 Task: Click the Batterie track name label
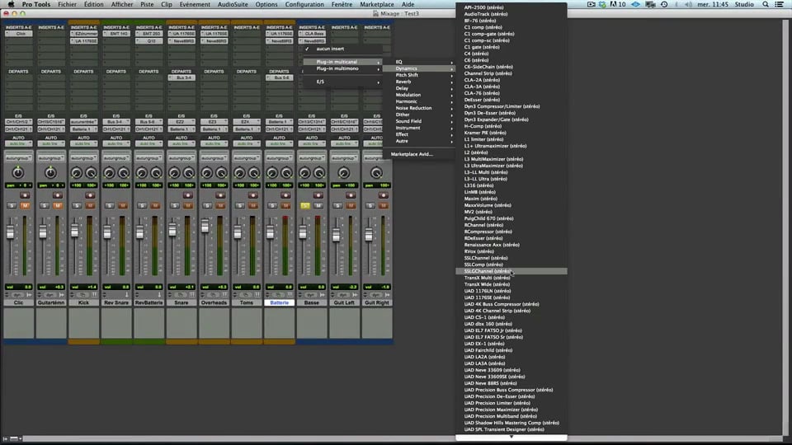pyautogui.click(x=279, y=302)
